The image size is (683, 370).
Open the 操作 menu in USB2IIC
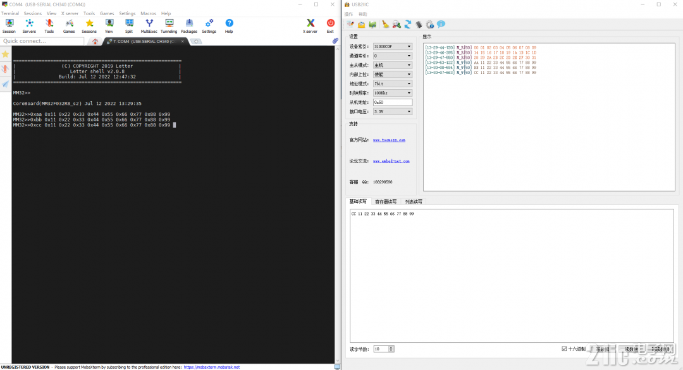[348, 14]
